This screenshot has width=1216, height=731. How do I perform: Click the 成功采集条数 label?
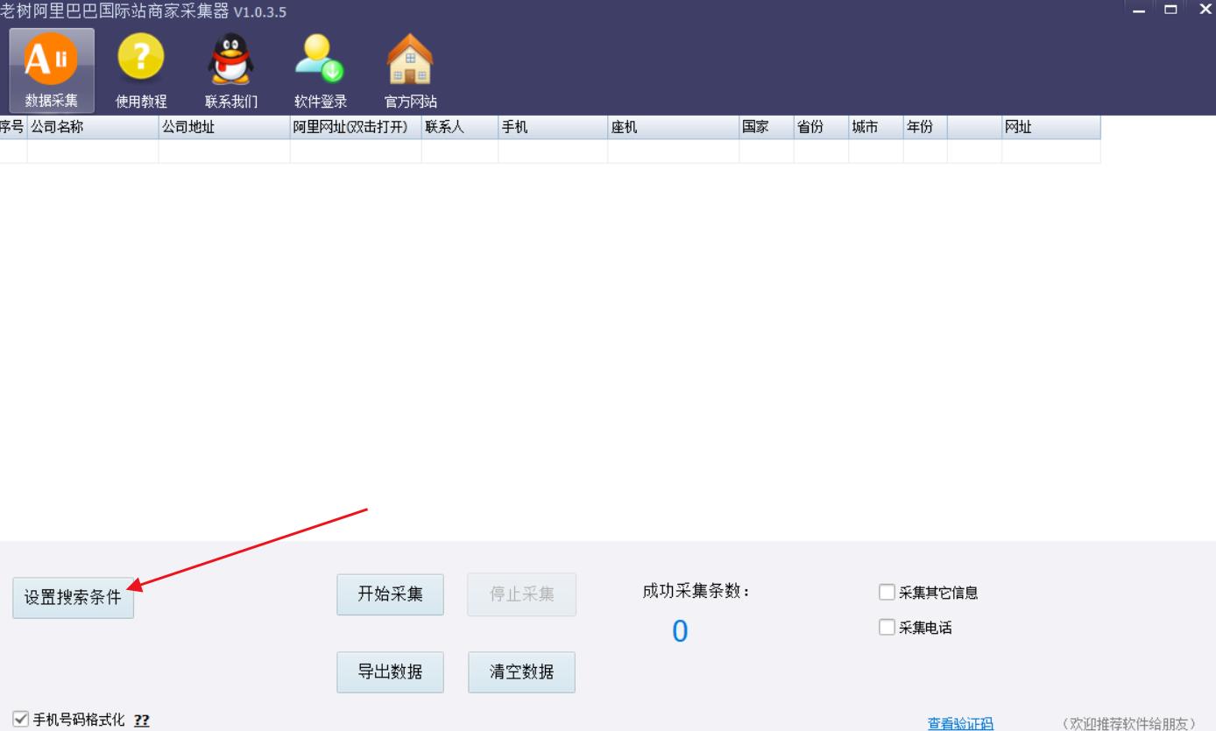coord(696,591)
